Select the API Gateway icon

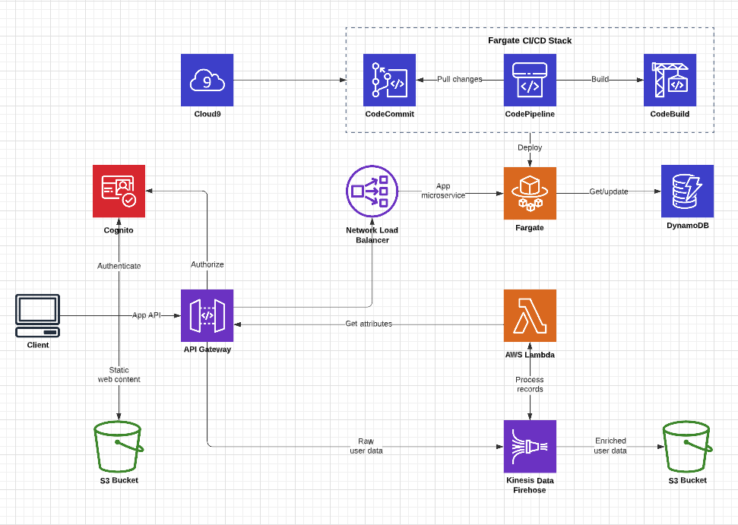click(207, 317)
